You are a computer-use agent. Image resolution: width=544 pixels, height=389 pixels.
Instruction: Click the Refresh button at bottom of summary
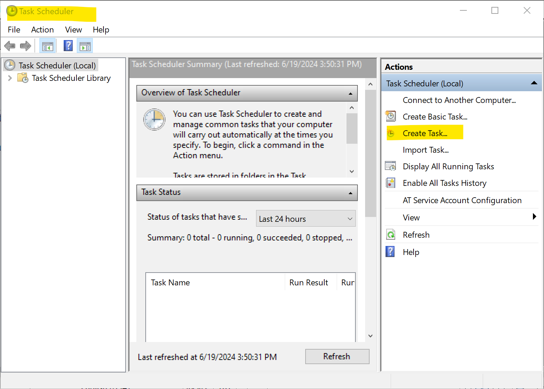337,356
